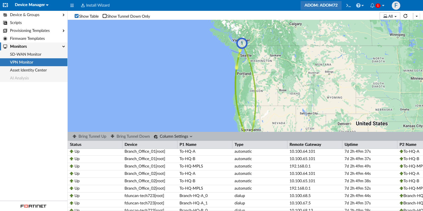Toggle the hamburger sidebar menu icon
This screenshot has height=211, width=423.
tap(72, 5)
